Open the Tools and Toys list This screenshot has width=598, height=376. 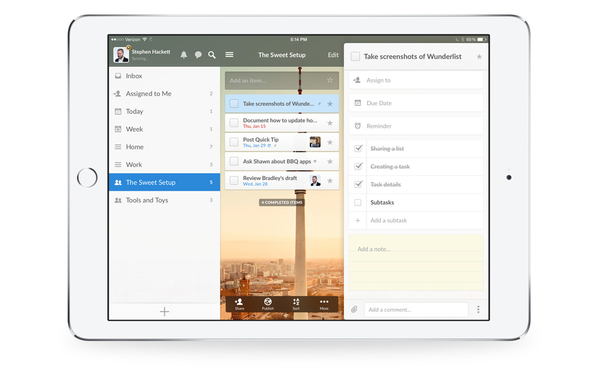[164, 200]
